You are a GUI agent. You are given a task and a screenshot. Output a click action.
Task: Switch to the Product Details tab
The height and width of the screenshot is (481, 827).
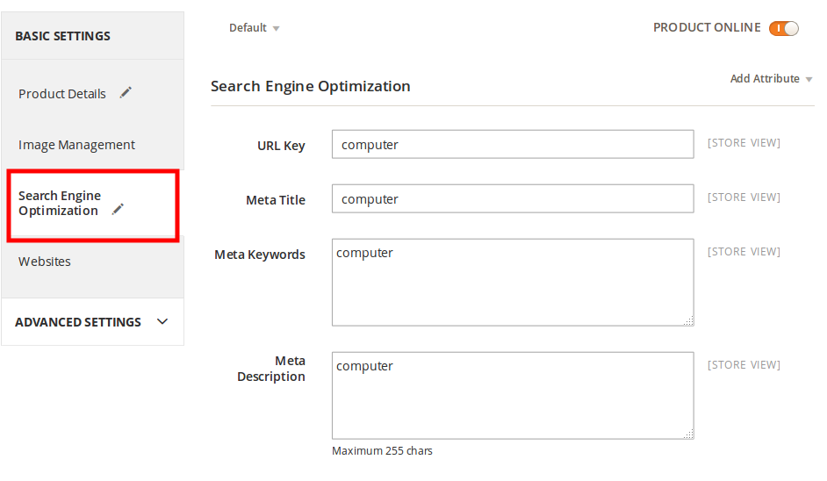pyautogui.click(x=62, y=94)
